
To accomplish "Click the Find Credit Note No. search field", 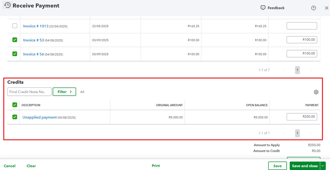I will click(x=29, y=92).
